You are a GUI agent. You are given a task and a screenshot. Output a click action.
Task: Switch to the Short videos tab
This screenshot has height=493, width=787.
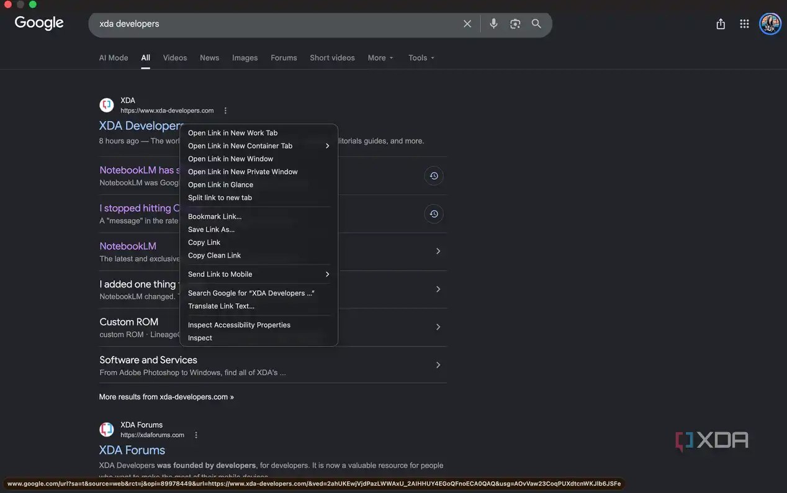(x=332, y=58)
